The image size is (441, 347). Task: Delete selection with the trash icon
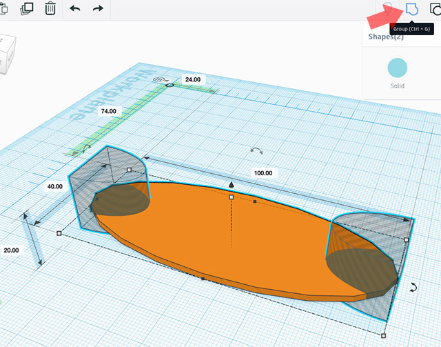tap(50, 9)
